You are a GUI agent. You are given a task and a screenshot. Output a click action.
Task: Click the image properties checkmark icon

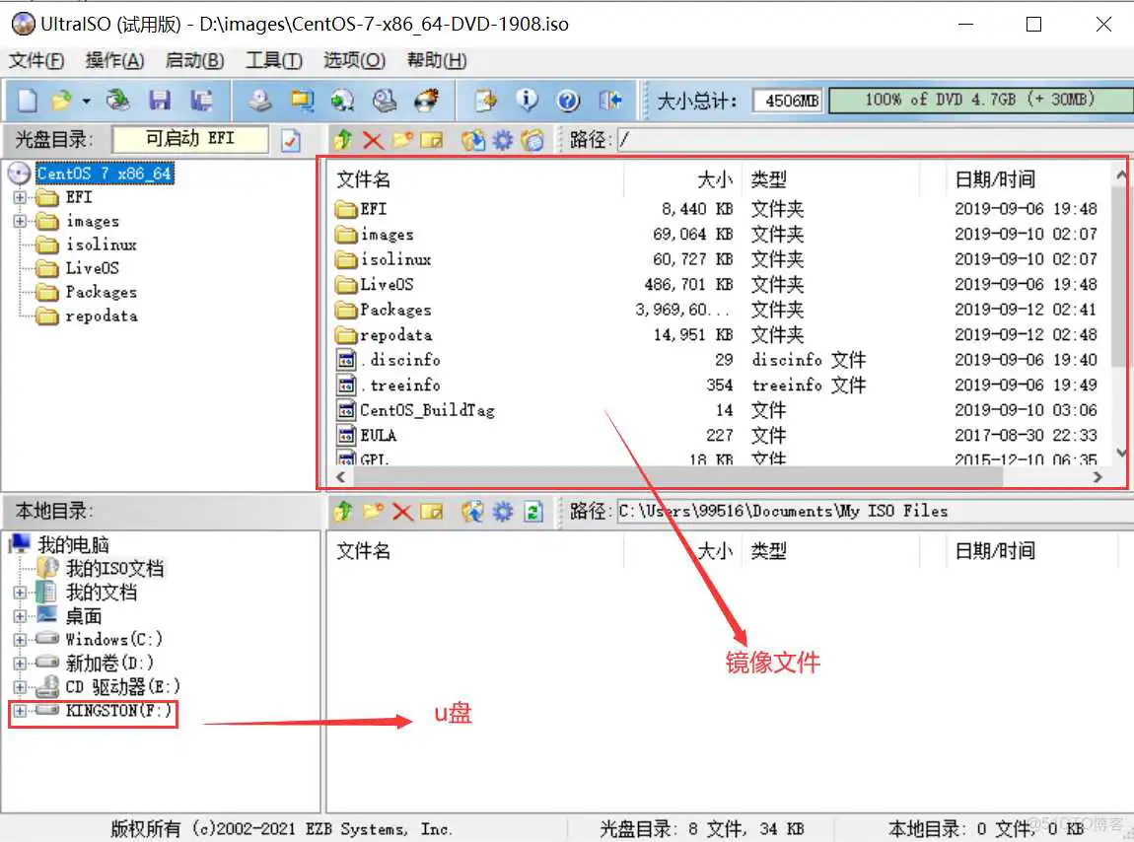[291, 140]
